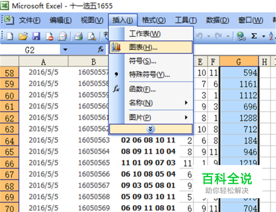Click cell with 09 03 05 08 01
This screenshot has height=212, width=276.
(x=148, y=185)
